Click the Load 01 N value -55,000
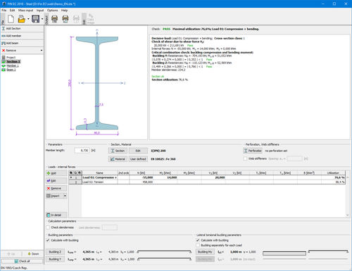Image resolution: width=352 pixels, height=271 pixels. pos(148,177)
